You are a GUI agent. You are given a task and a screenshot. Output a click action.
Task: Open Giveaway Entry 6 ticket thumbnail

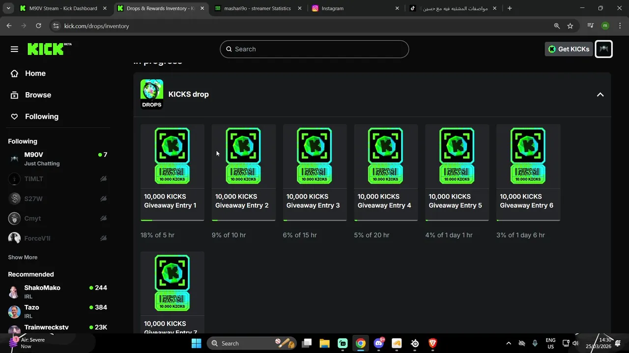coord(528,156)
